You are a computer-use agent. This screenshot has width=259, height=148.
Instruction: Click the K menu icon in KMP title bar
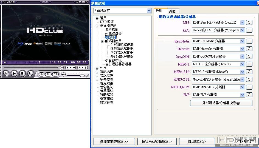pos(4,2)
